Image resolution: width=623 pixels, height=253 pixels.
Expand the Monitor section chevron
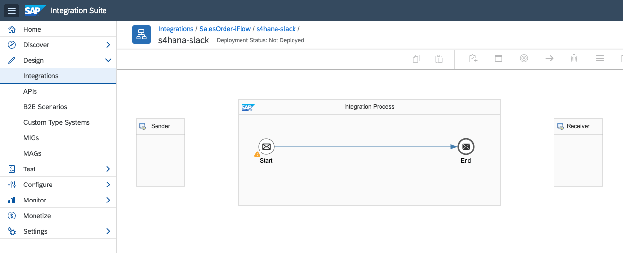click(108, 200)
